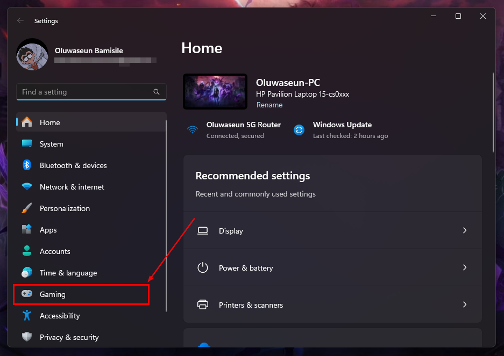Click the user profile avatar picture
504x356 pixels.
click(32, 54)
